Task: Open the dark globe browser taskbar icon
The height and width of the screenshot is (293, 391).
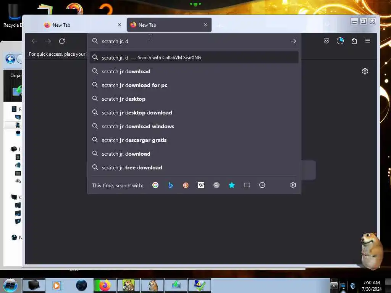Action: 82,285
